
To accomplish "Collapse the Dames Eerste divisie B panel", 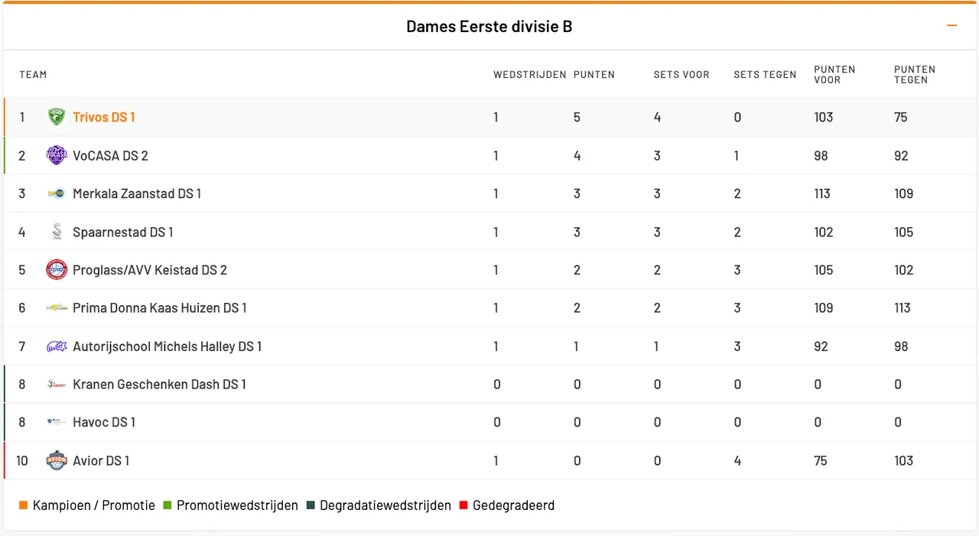I will click(x=952, y=26).
